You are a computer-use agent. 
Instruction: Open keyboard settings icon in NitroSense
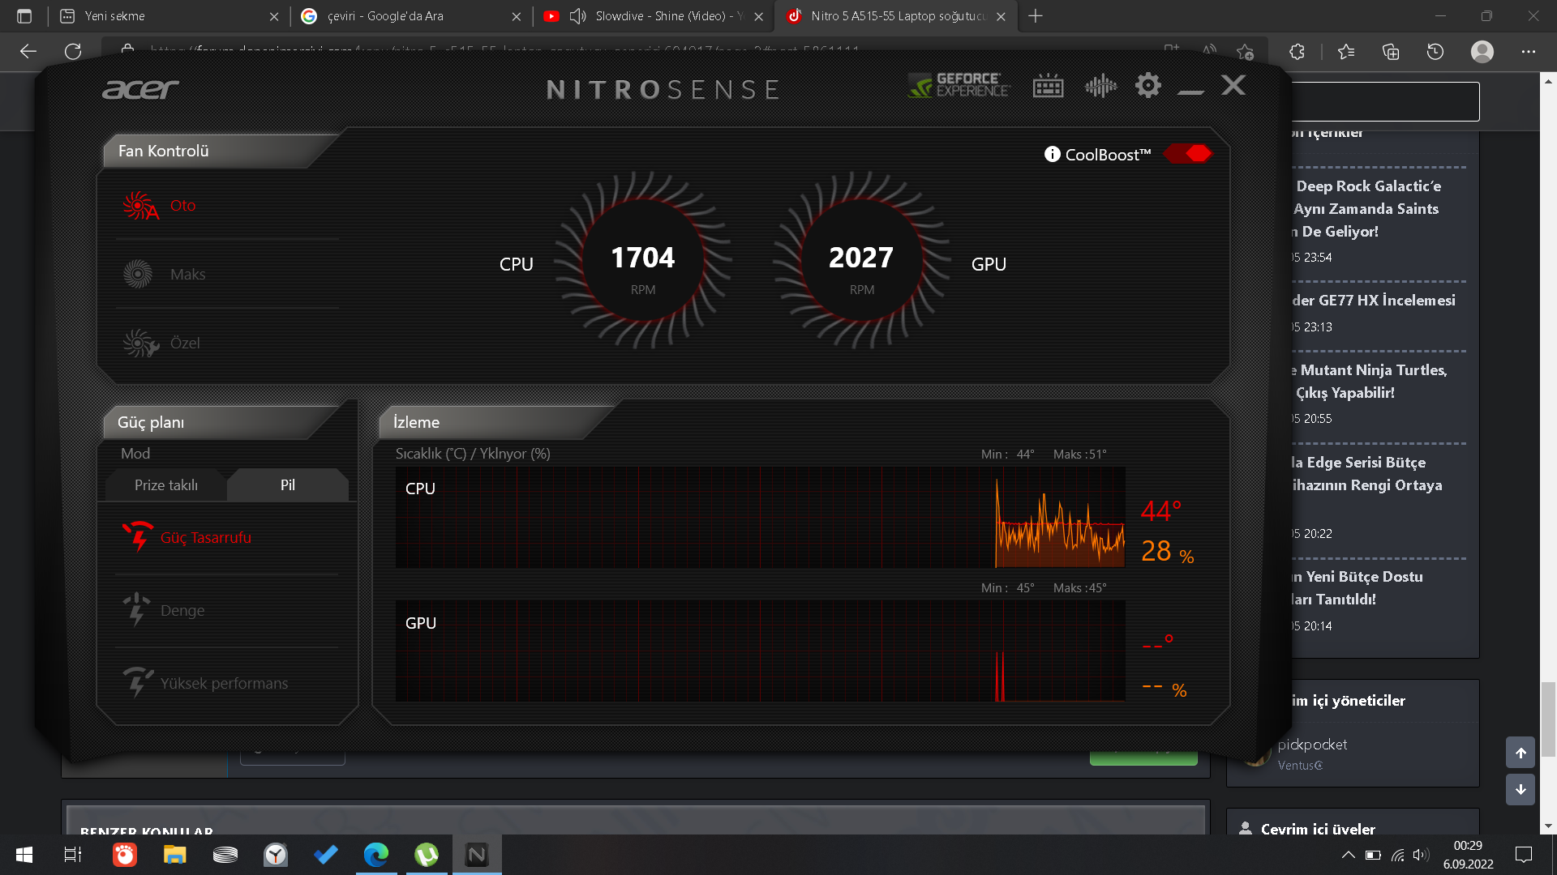(x=1048, y=85)
